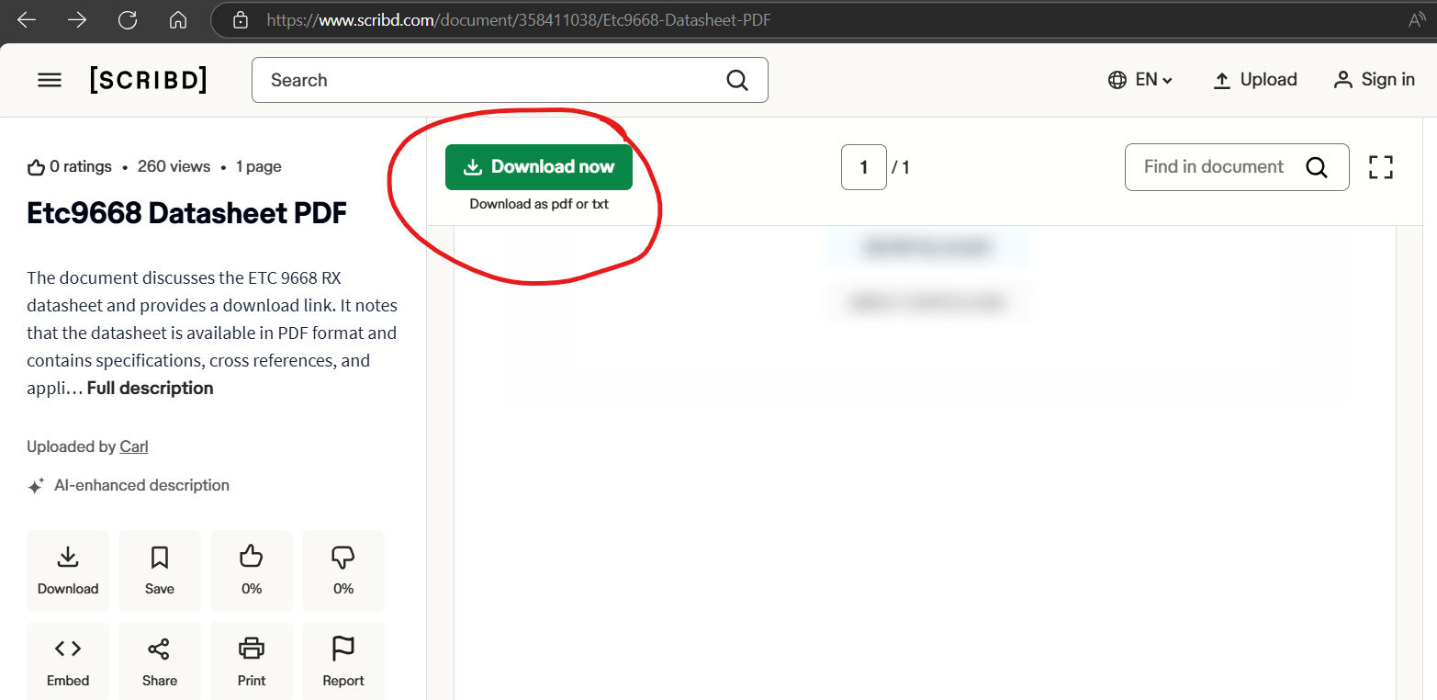Click the Find in document magnifier icon
The height and width of the screenshot is (700, 1437).
(1317, 167)
